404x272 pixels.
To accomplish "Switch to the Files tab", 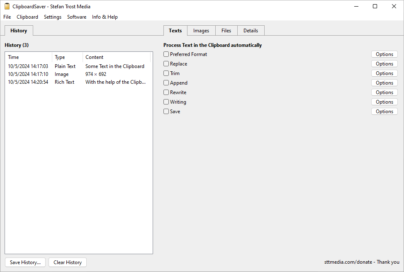I will click(226, 31).
